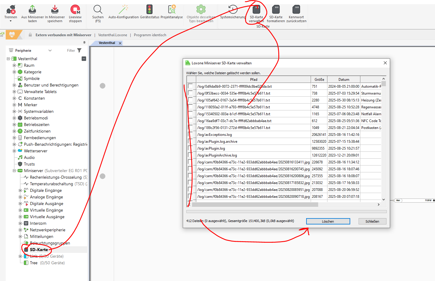Collapse the Vestenthal root tree node
Image resolution: width=435 pixels, height=281 pixels.
pos(8,59)
